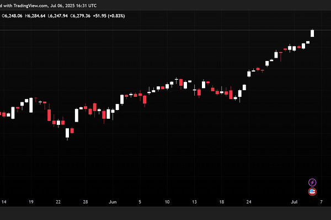Click the latest white candlestick at the chart's peak
The height and width of the screenshot is (220, 331).
[312, 33]
